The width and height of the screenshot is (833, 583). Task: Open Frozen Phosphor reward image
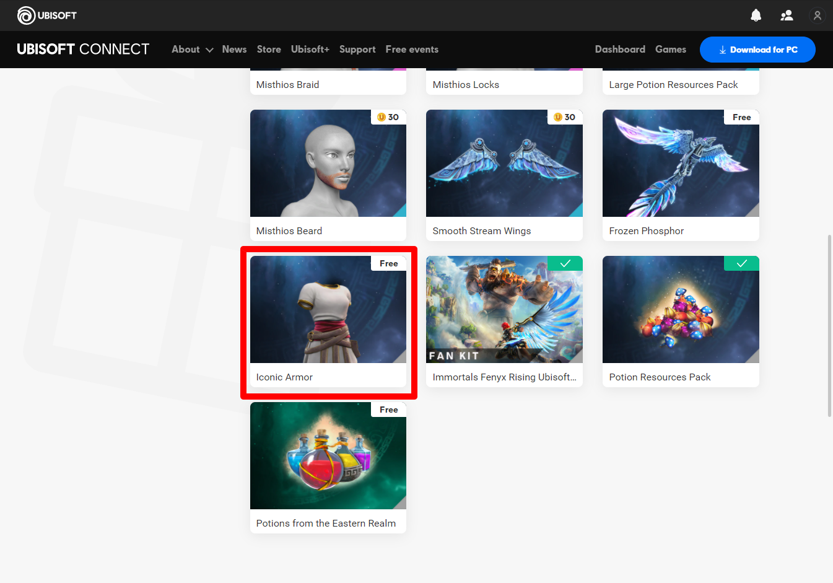tap(681, 164)
